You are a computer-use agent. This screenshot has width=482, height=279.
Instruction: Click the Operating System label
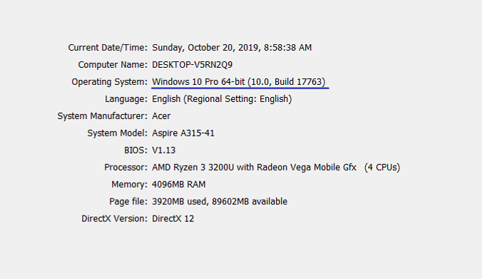pyautogui.click(x=109, y=82)
